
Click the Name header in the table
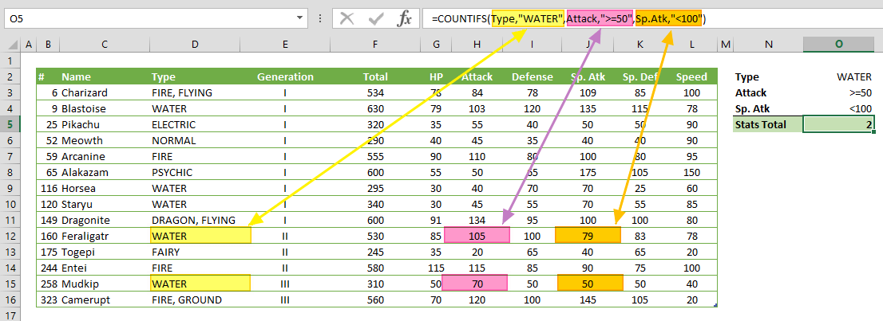tap(104, 77)
